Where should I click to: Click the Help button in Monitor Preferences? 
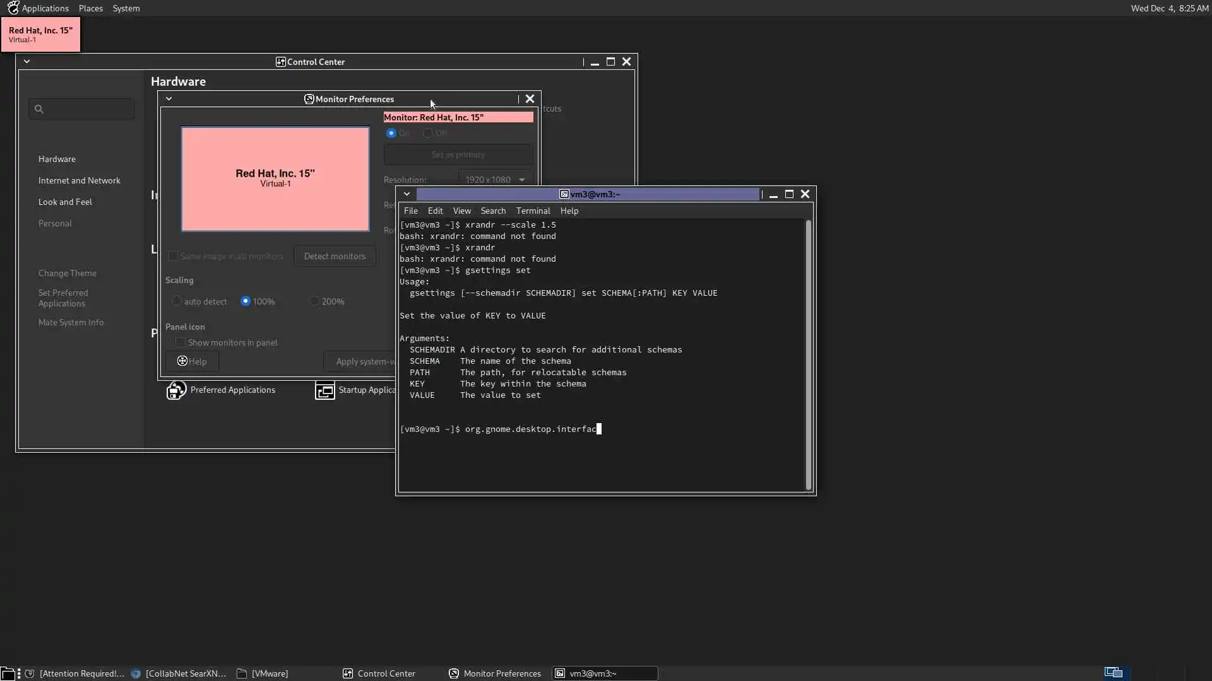(x=192, y=361)
